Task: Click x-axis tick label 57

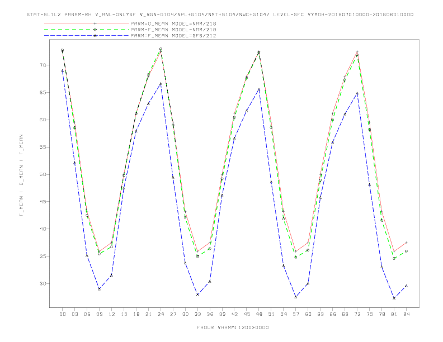Action: [296, 314]
